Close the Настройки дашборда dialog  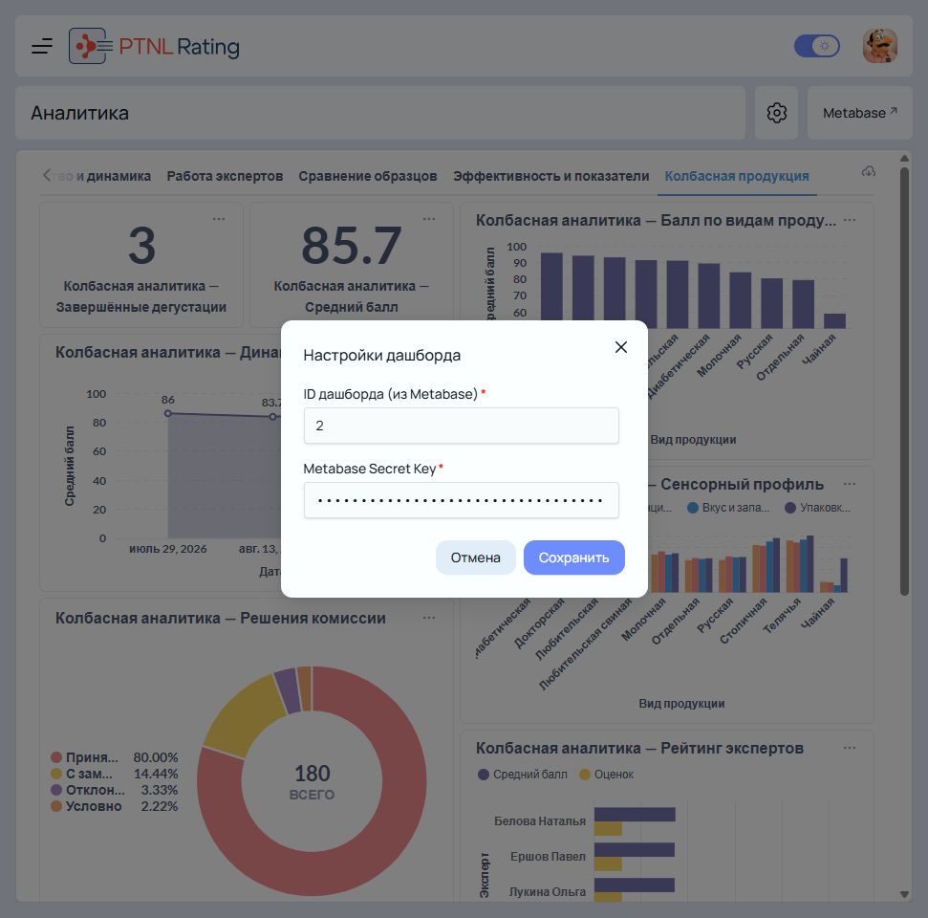pos(621,347)
